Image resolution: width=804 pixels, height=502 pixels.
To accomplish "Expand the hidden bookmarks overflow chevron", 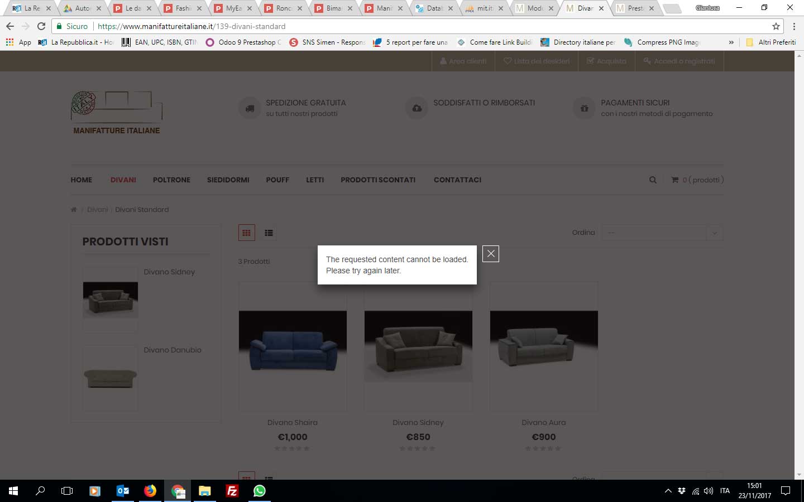I will tap(731, 42).
